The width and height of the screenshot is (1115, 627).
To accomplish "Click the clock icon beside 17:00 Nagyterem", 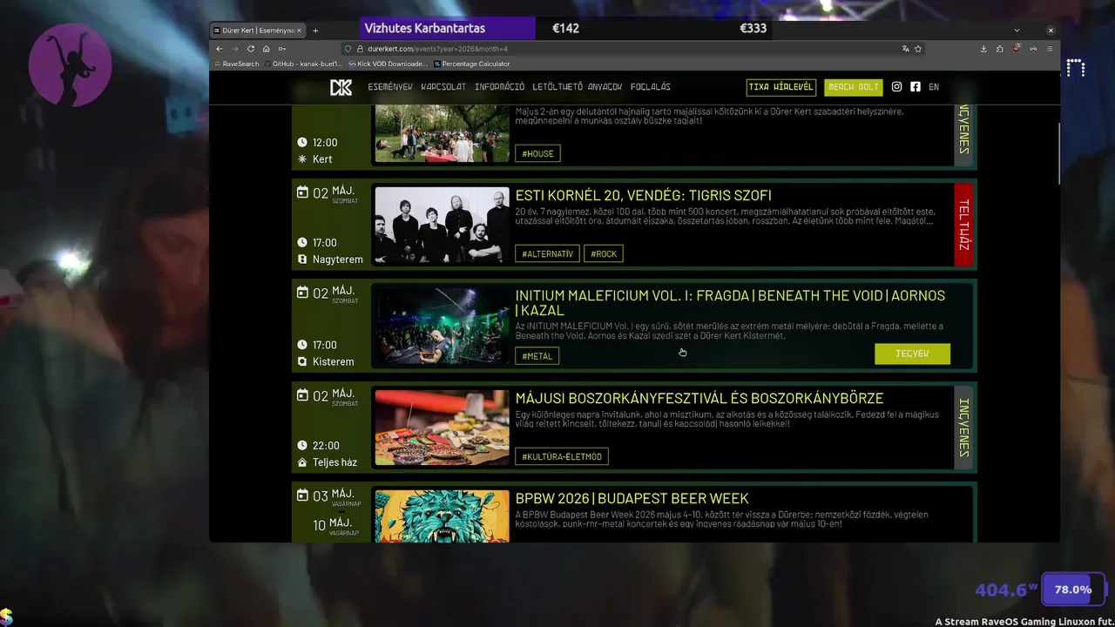I will point(302,242).
